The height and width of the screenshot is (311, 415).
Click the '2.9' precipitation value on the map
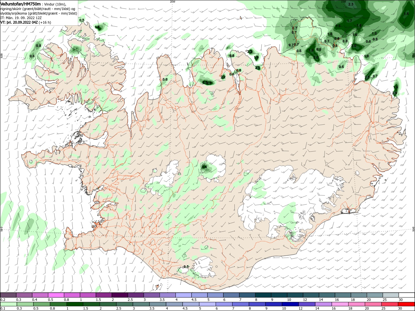[395, 93]
